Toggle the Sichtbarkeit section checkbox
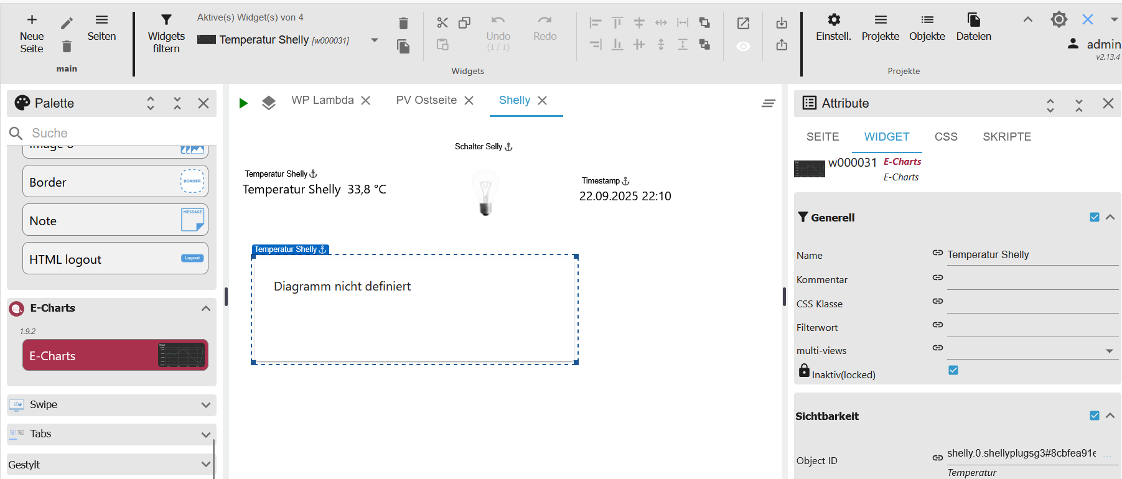Viewport: 1122px width, 479px height. [1094, 416]
